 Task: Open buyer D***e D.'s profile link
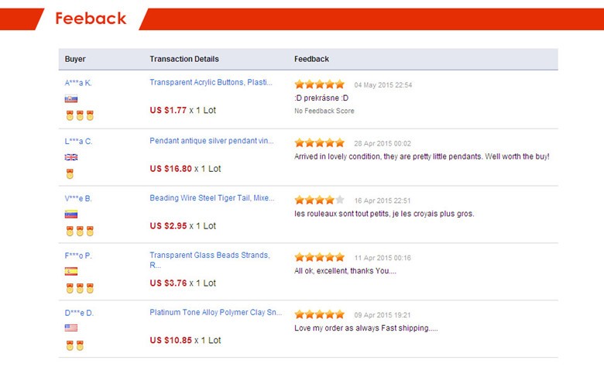pyautogui.click(x=79, y=313)
